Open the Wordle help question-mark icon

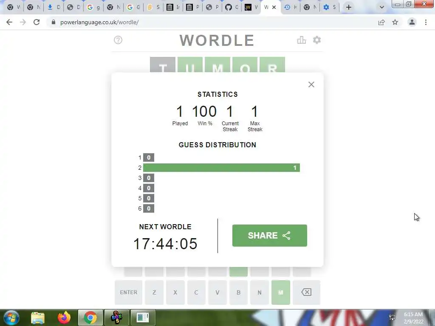[x=118, y=40]
